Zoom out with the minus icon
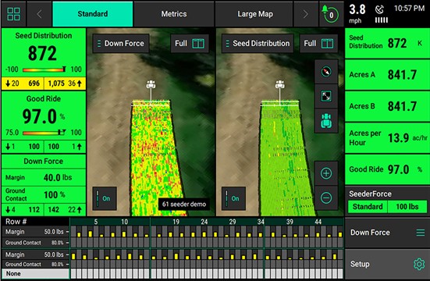Screen dimensions: 430x281 [326, 197]
